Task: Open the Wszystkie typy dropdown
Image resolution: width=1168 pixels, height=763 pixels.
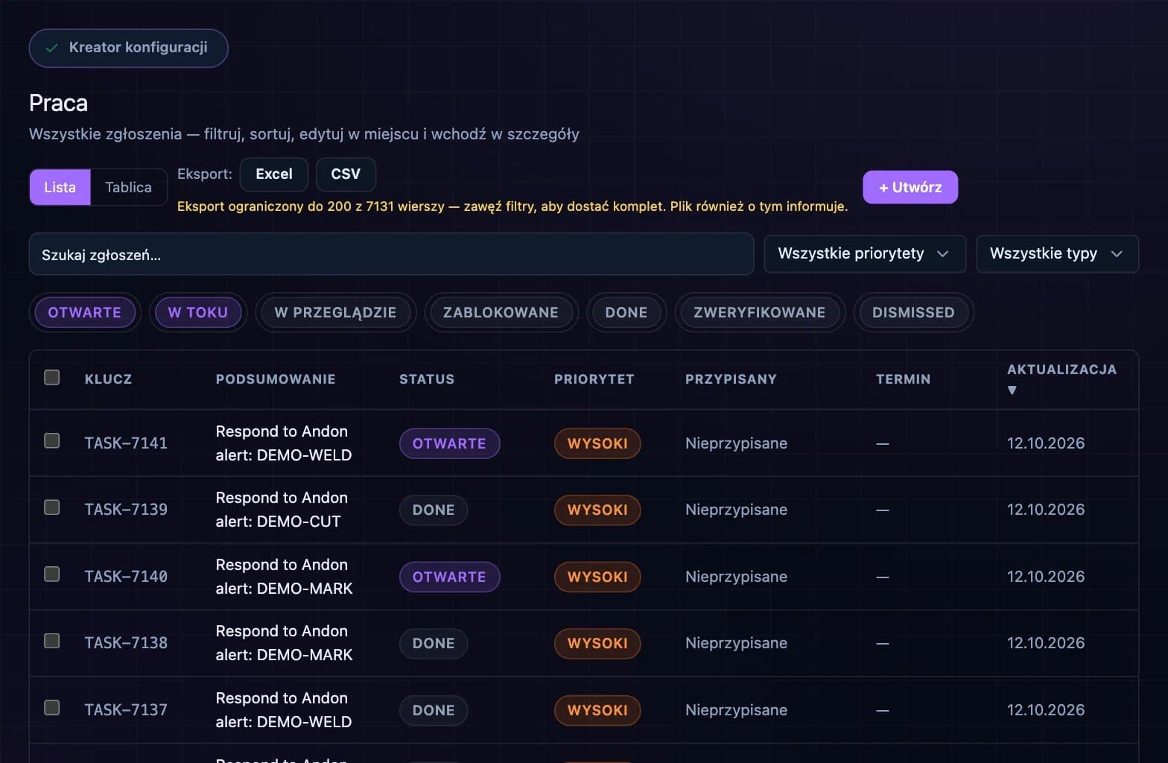Action: click(x=1057, y=254)
